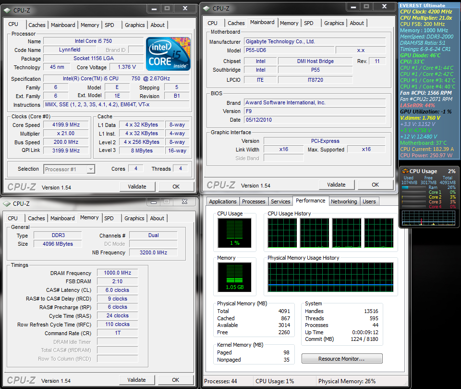Select Graphics tab in the bottom-left CPU-Z window

(x=134, y=218)
